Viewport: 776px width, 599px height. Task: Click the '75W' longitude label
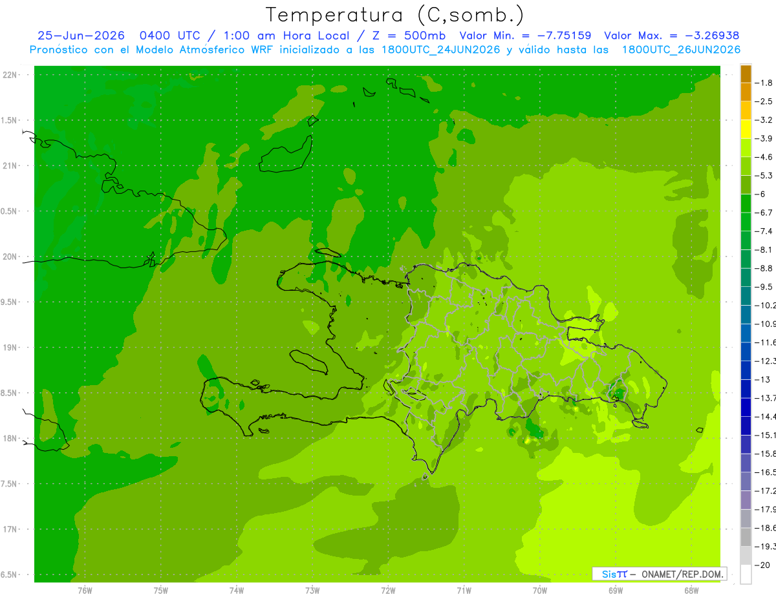pyautogui.click(x=161, y=590)
